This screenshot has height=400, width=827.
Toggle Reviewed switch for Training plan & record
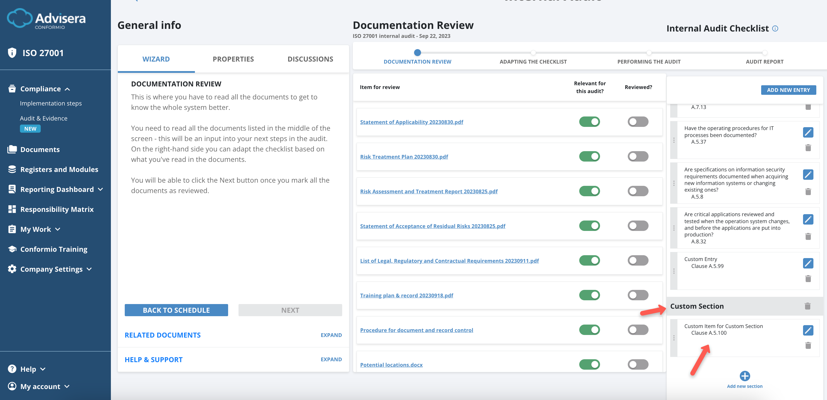(x=638, y=295)
